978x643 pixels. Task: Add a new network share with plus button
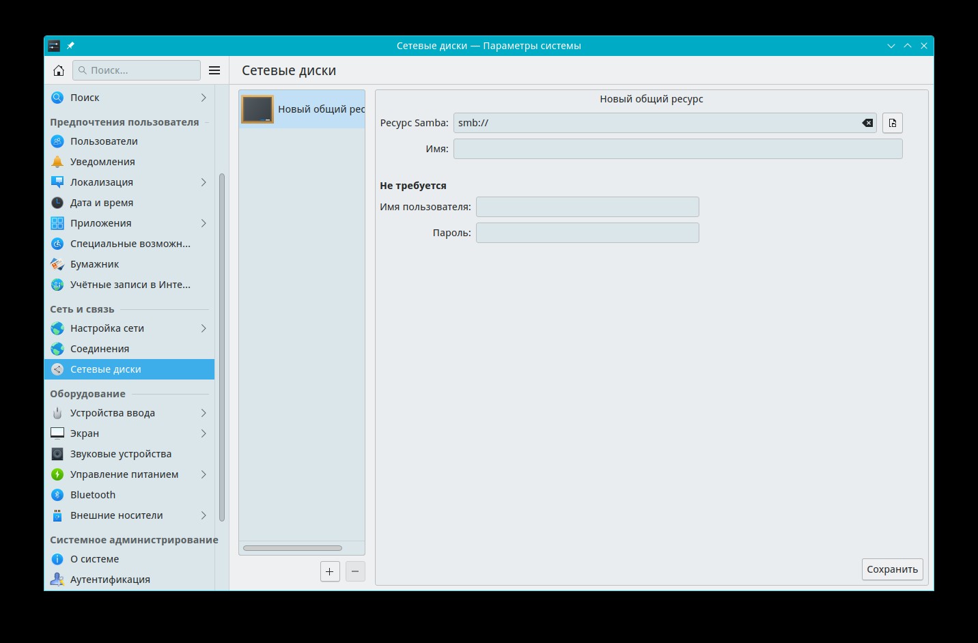[330, 571]
